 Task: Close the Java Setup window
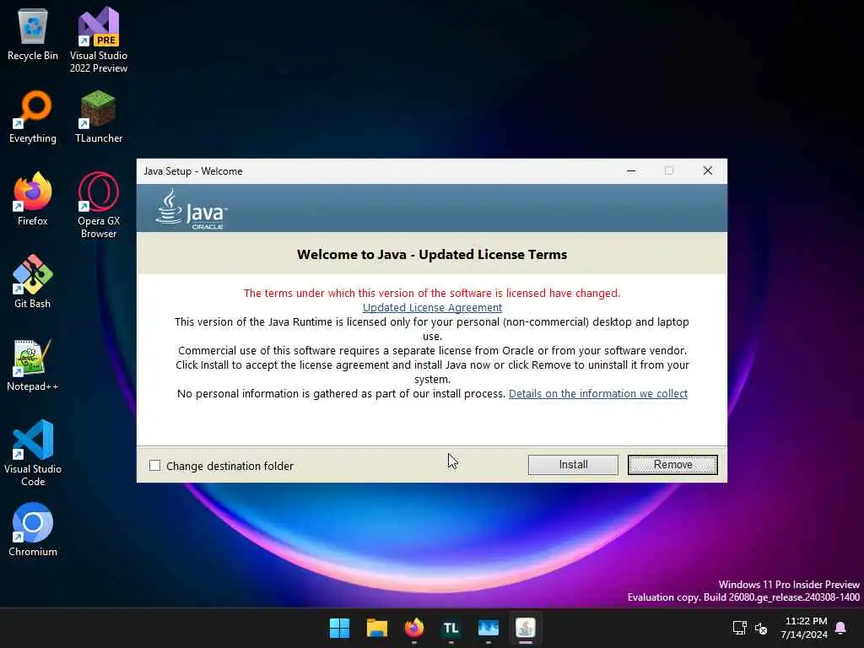pyautogui.click(x=708, y=170)
